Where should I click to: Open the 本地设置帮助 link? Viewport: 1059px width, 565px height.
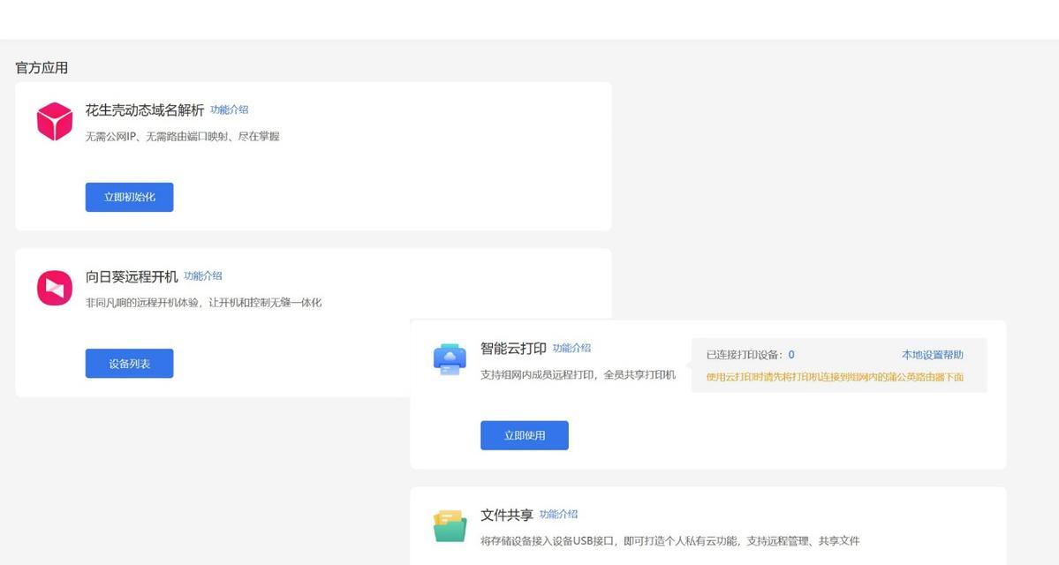pyautogui.click(x=932, y=354)
